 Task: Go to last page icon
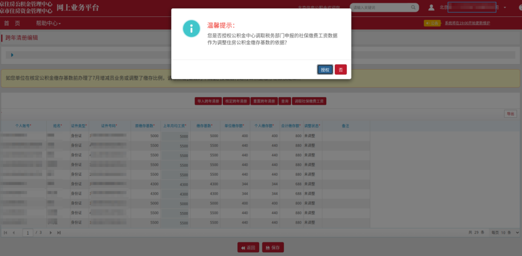click(x=59, y=232)
